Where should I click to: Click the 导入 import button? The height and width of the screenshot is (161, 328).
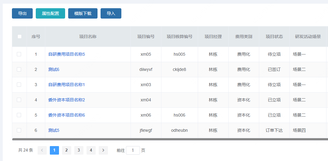tap(111, 13)
